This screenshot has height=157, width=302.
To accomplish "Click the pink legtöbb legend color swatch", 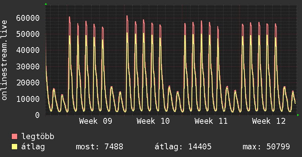I will pyautogui.click(x=14, y=136).
